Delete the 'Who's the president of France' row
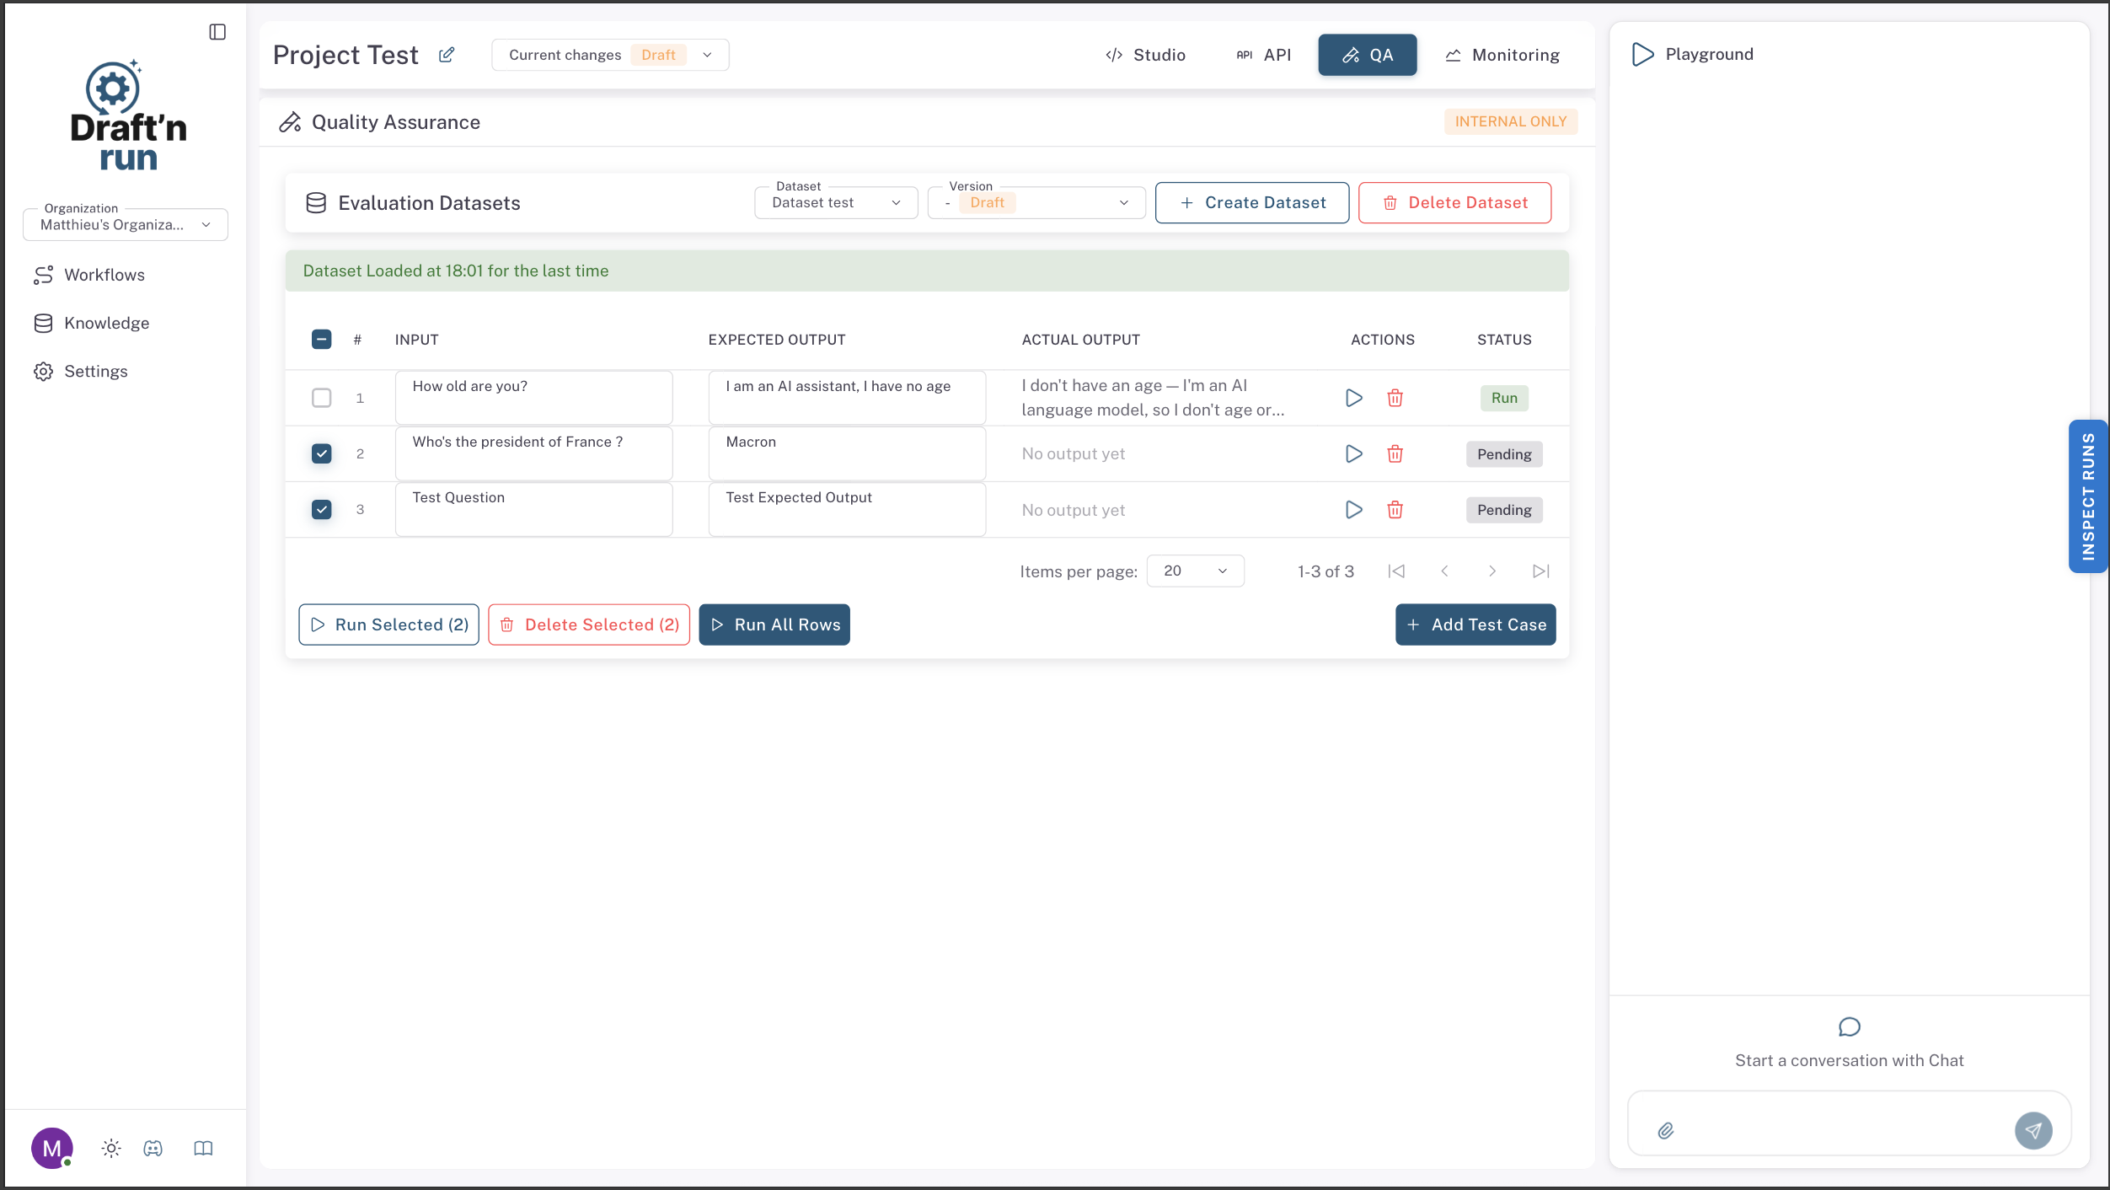The width and height of the screenshot is (2110, 1190). [x=1395, y=454]
